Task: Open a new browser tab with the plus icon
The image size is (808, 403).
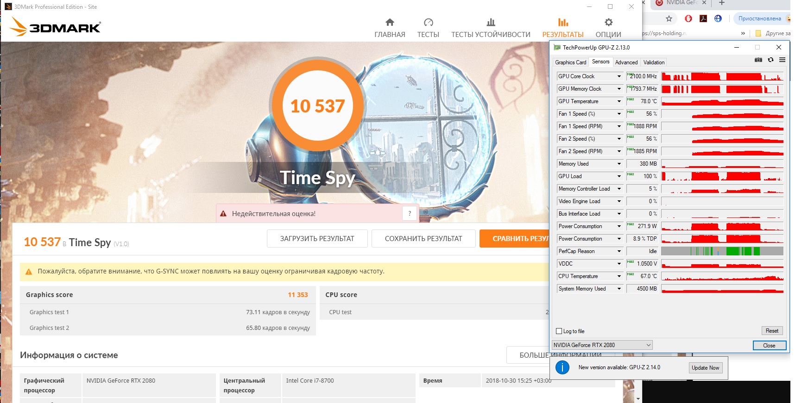Action: tap(721, 3)
